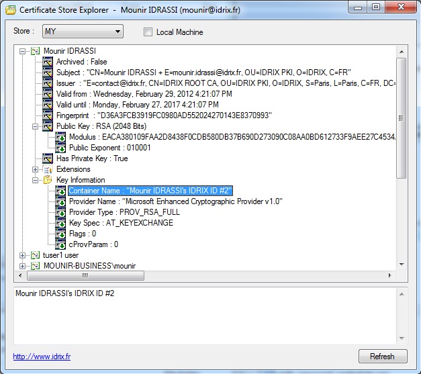The height and width of the screenshot is (374, 421).
Task: Select the Issuer row
Action: (226, 83)
